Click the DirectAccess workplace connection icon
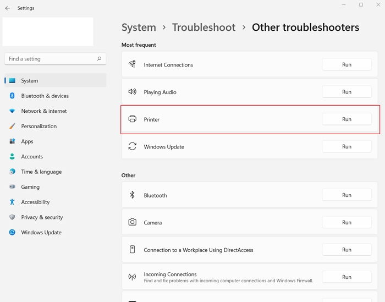385x302 pixels. click(x=133, y=249)
